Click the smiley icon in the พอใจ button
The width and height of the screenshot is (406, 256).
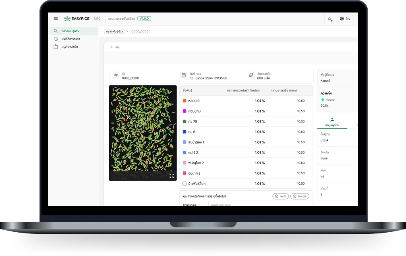pyautogui.click(x=277, y=196)
